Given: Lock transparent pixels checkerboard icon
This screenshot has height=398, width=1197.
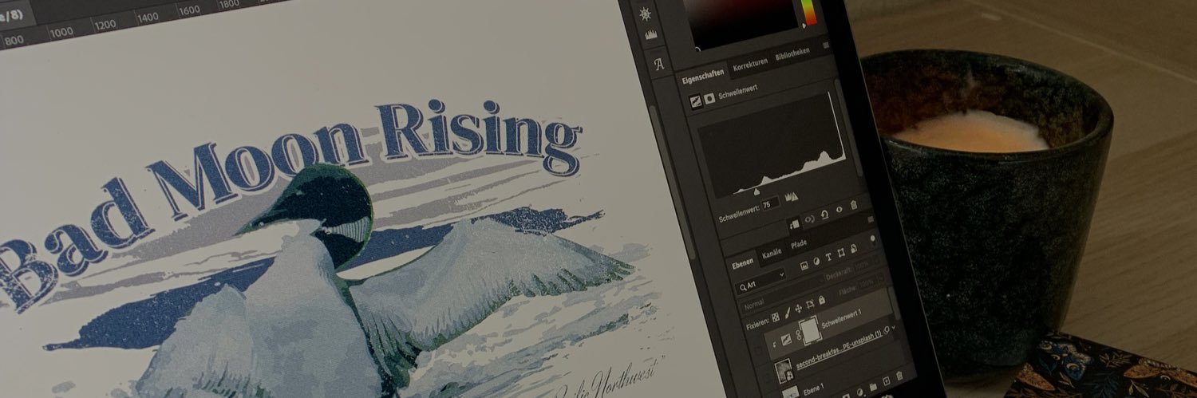Looking at the screenshot, I should coord(776,317).
